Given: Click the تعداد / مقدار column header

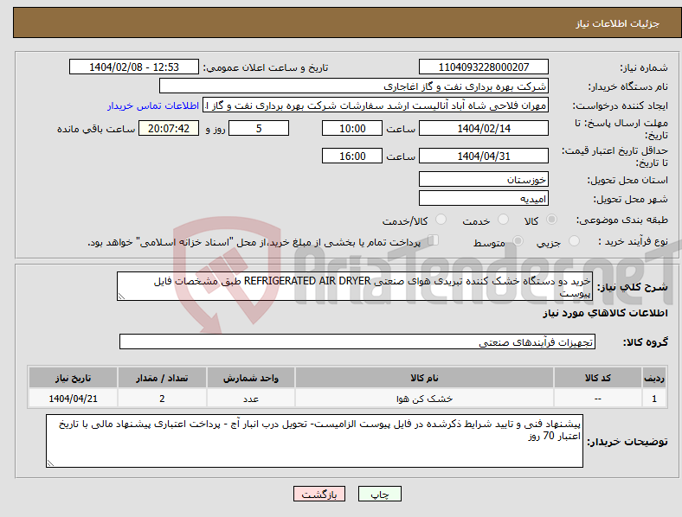Looking at the screenshot, I should (x=162, y=378).
